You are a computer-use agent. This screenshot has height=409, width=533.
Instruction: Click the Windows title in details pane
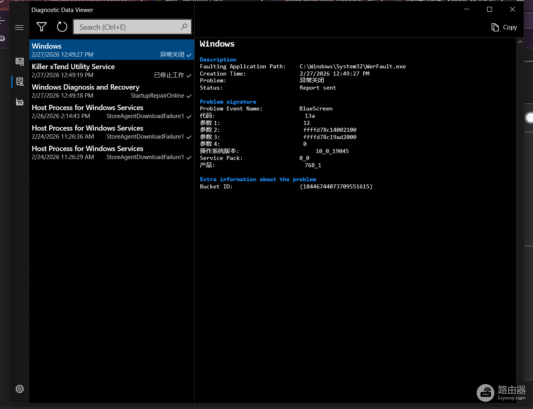pos(217,44)
